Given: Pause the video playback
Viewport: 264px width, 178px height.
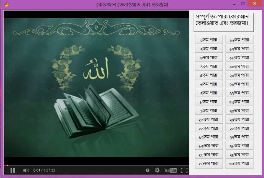Looking at the screenshot, I should (12, 170).
